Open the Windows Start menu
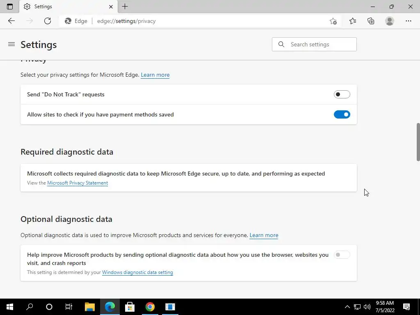This screenshot has width=420, height=315. (10, 307)
